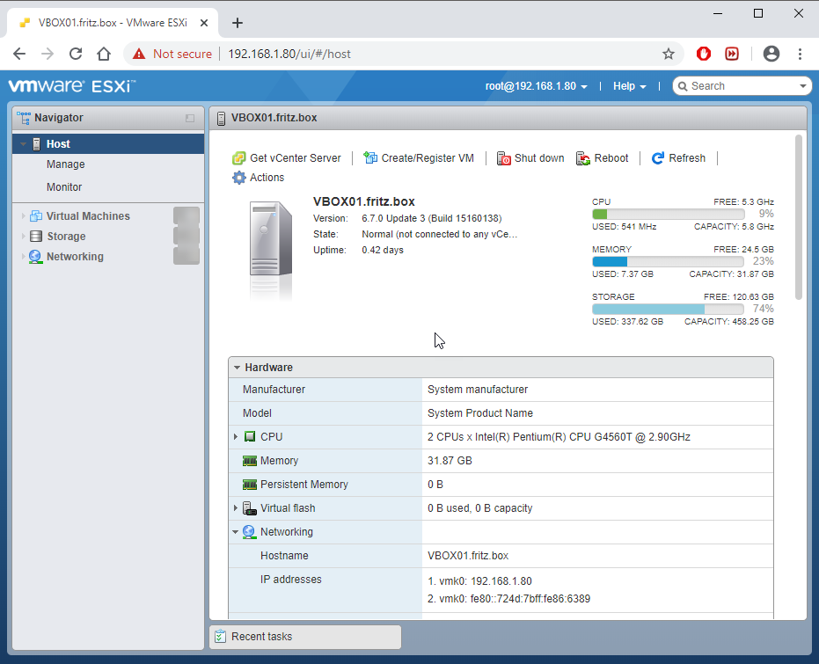The image size is (819, 664).
Task: Open the browser three-dot menu
Action: tap(800, 54)
